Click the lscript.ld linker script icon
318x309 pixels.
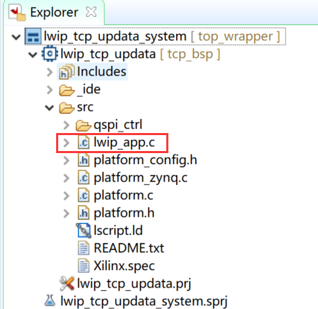pos(83,231)
